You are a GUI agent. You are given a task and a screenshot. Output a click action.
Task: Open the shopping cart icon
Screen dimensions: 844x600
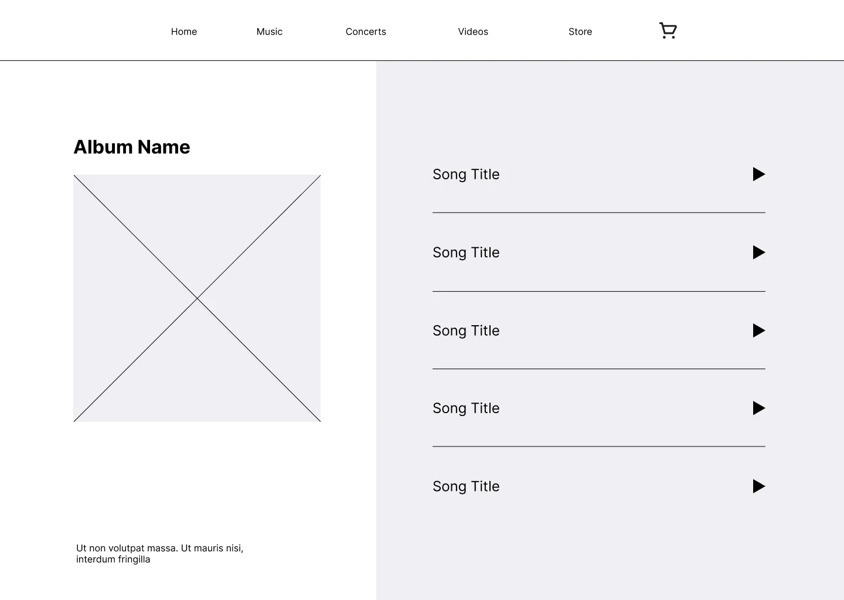pos(668,30)
